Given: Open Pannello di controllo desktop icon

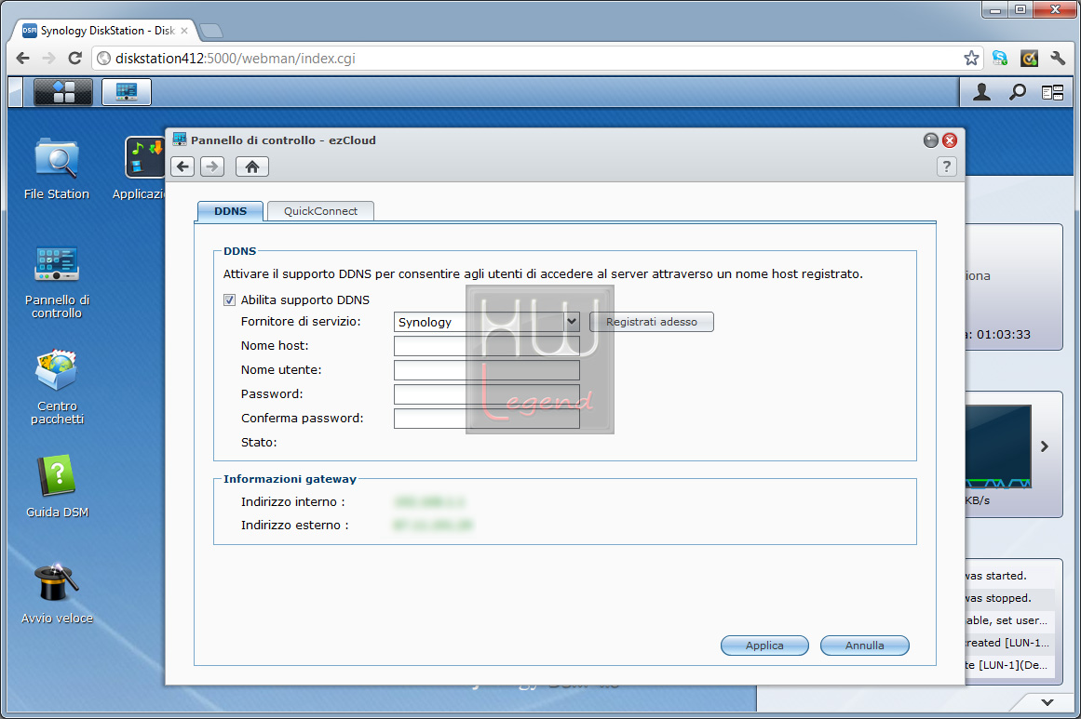Looking at the screenshot, I should pos(57,283).
